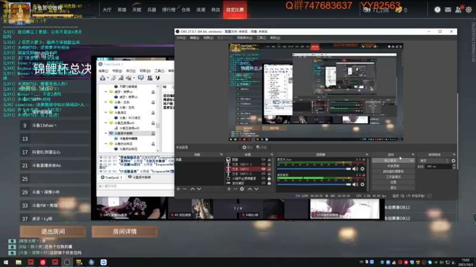Hide the highlighted 文本 (GDI+) source
The width and height of the screenshot is (476, 267).
click(x=264, y=169)
